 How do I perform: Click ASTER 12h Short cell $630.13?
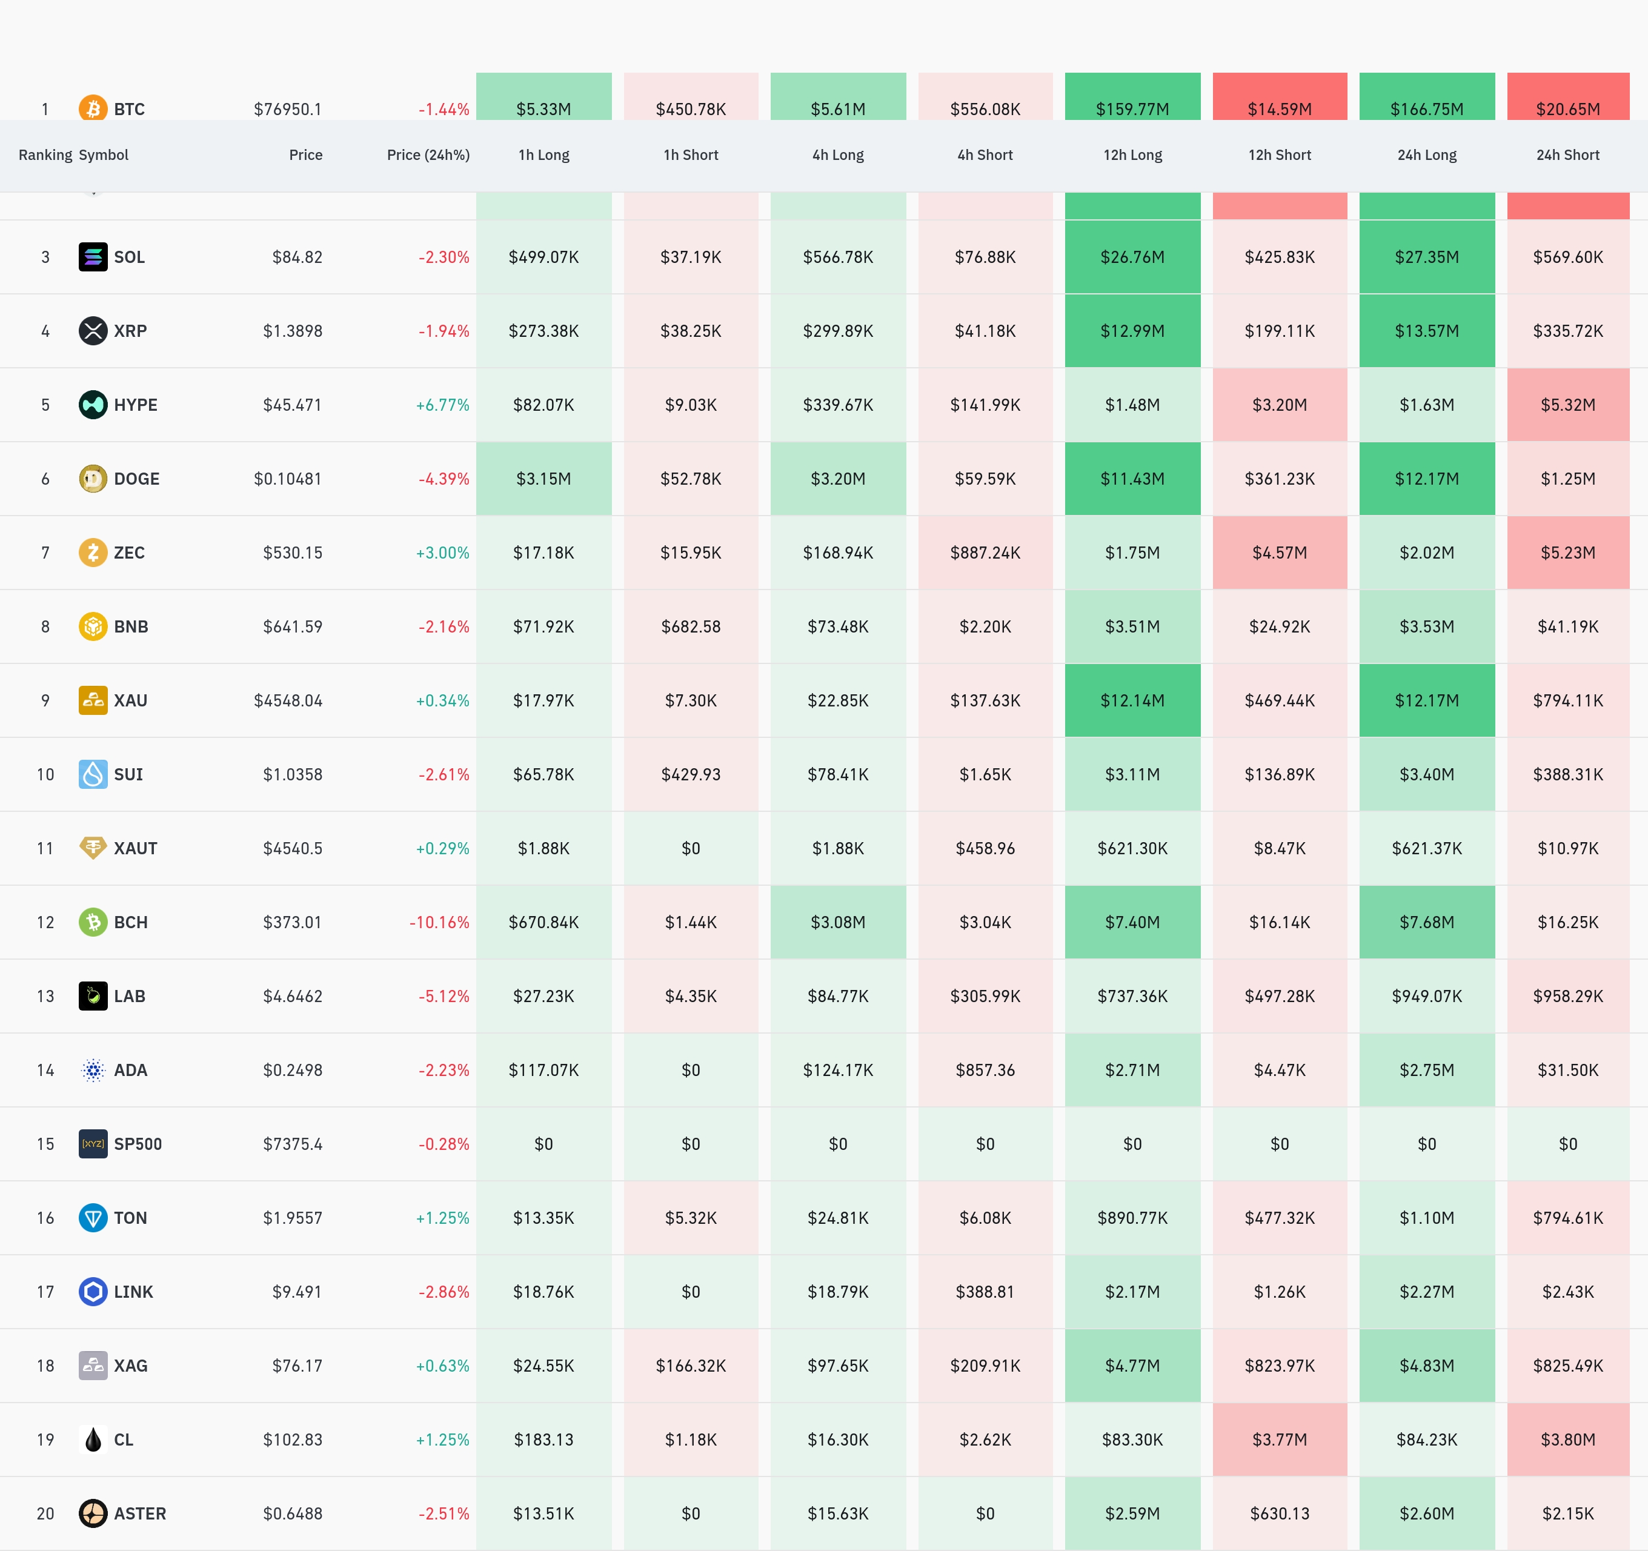point(1280,1513)
